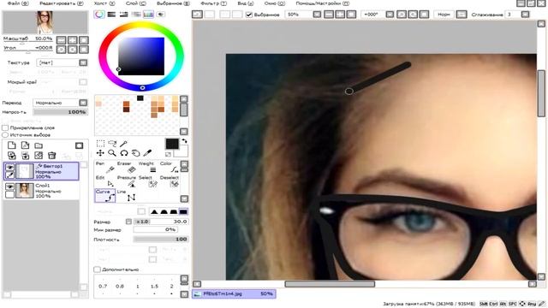
Task: Open the Фильтр menu
Action: (x=213, y=3)
